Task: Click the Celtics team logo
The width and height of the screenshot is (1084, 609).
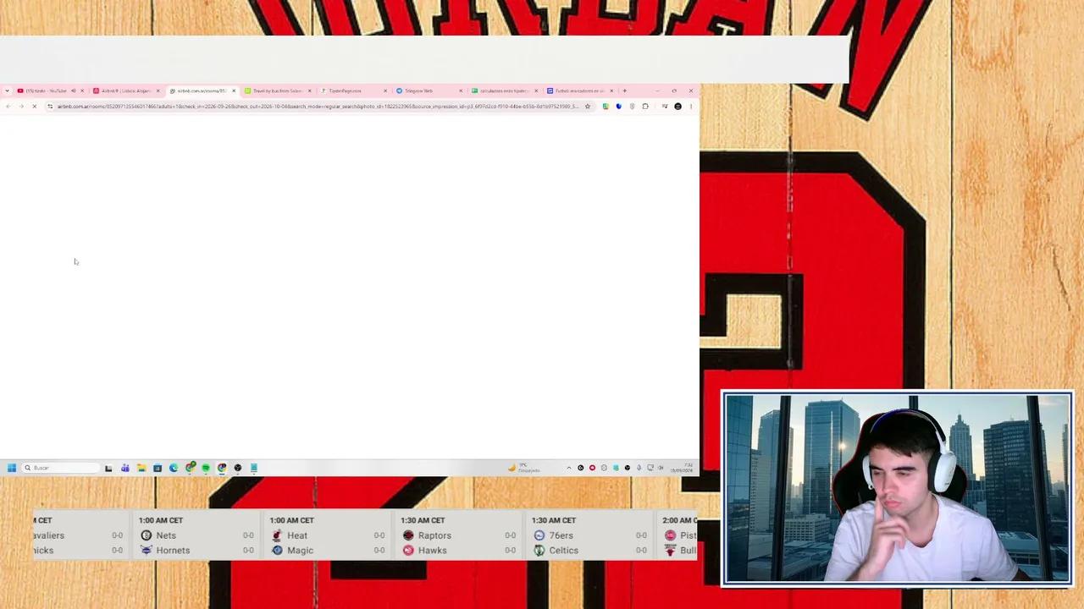Action: 539,551
